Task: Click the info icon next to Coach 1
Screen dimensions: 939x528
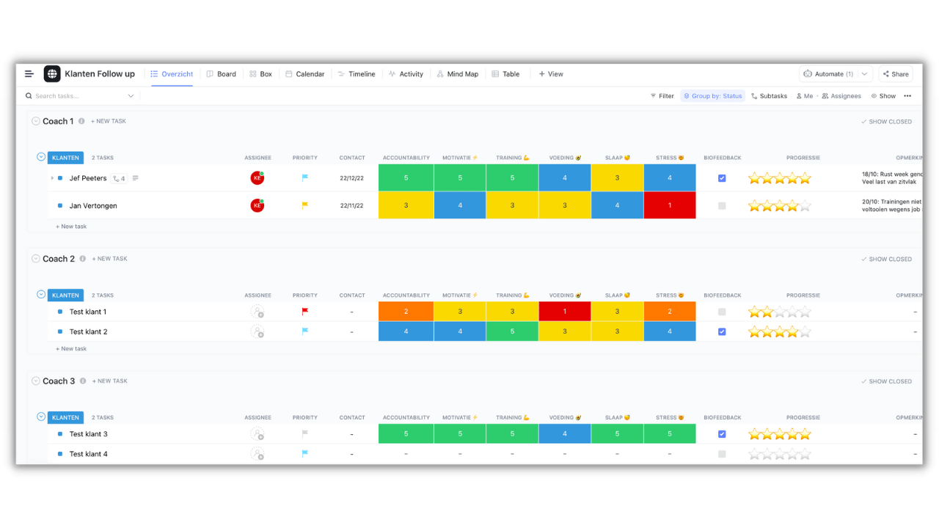Action: (x=81, y=121)
